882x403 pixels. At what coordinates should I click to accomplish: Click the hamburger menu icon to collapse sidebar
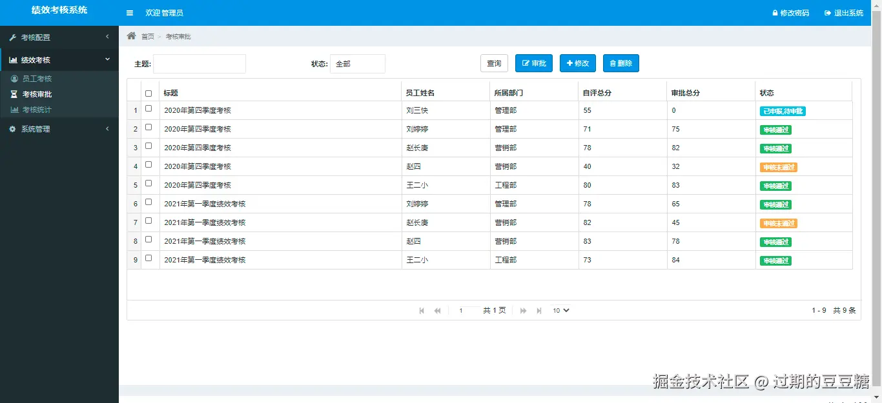129,12
